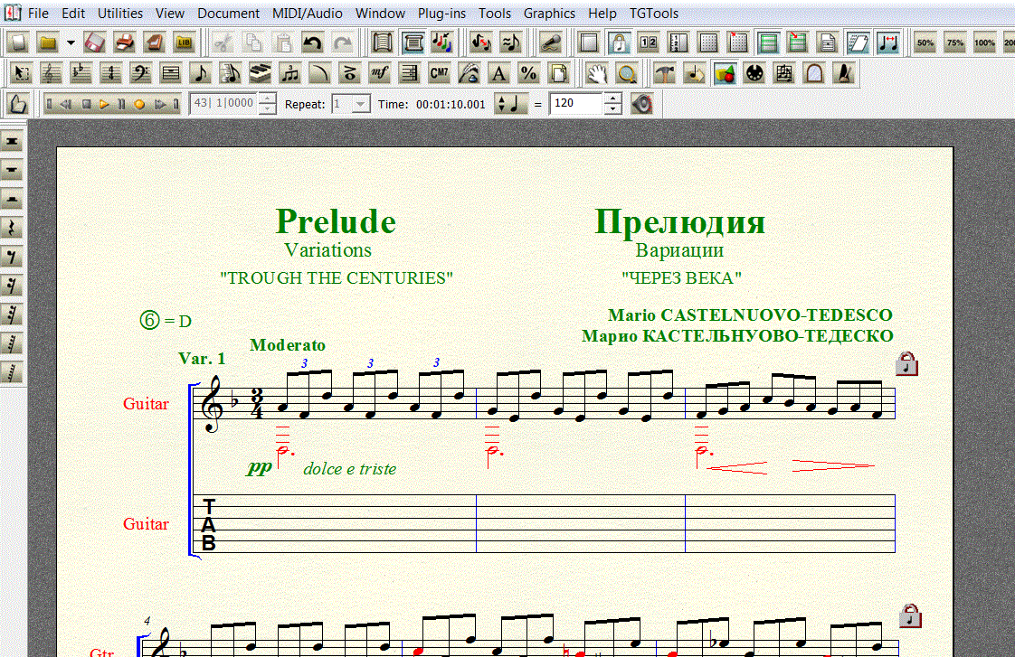Toggle green guides display button
This screenshot has height=657, width=1015.
click(x=768, y=42)
